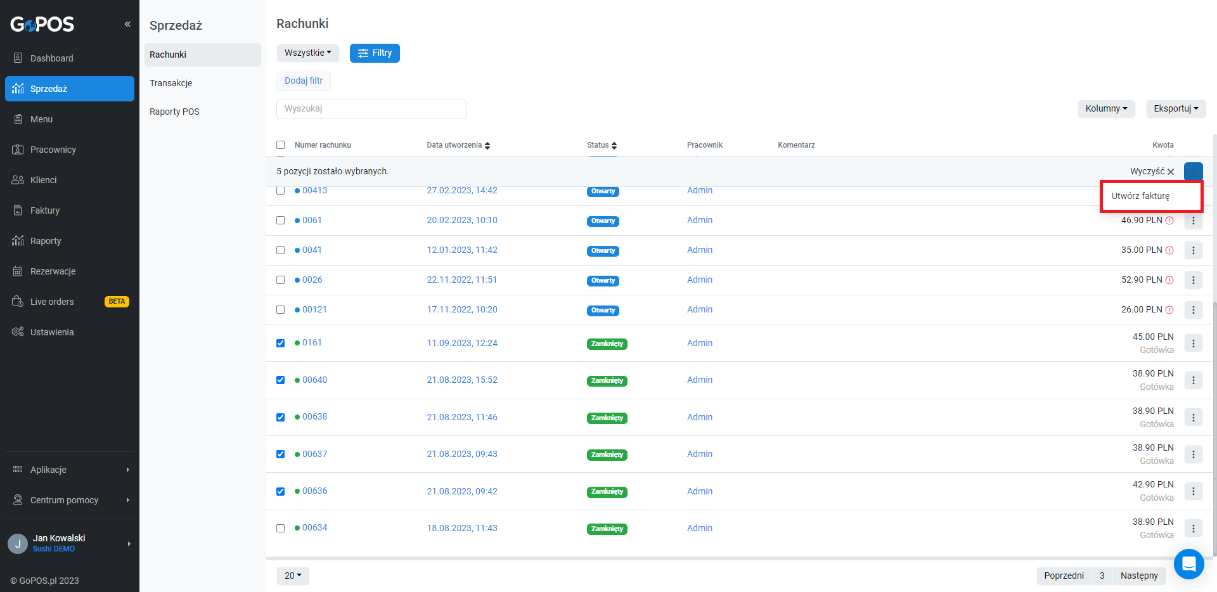This screenshot has width=1217, height=592.
Task: Open bulk actions three-dot menu
Action: 1194,171
